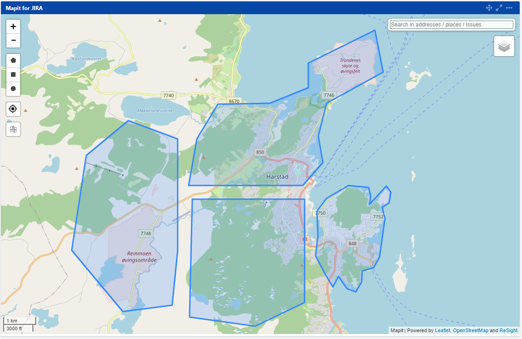This screenshot has height=339, width=522.
Task: Open the mini-map overview tool
Action: [13, 129]
